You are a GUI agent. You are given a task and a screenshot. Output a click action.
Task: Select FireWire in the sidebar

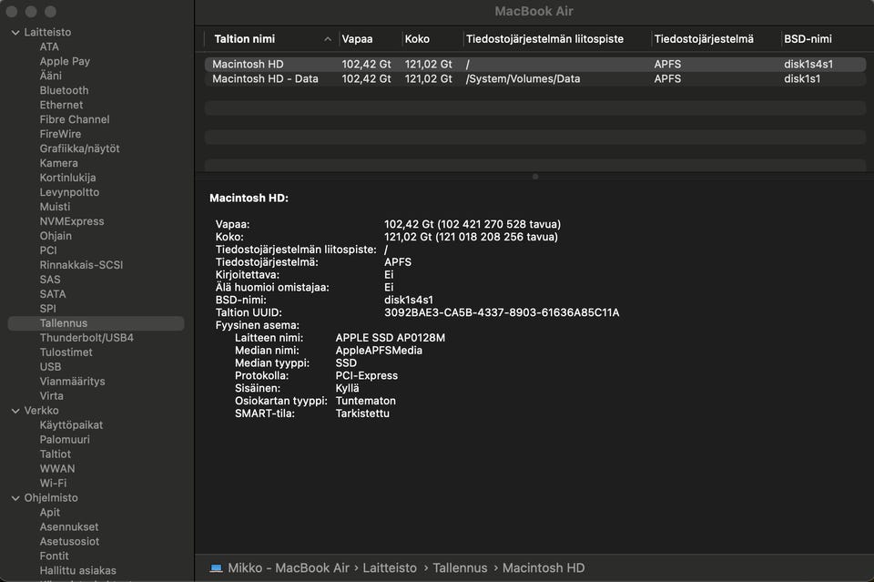[60, 134]
